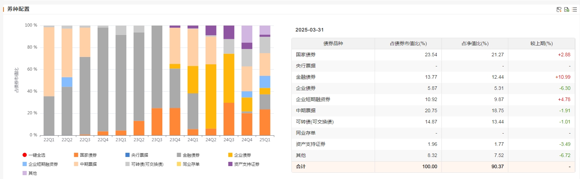Select the 央行票据 row label
580x179 pixels.
tap(306, 66)
